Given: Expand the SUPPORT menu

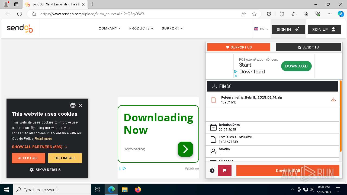Looking at the screenshot, I should click(x=172, y=28).
